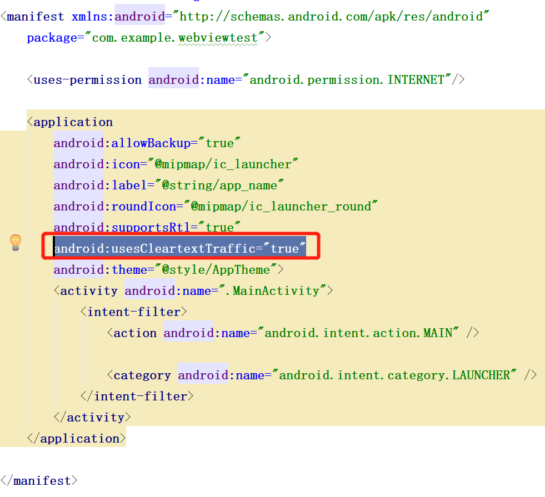Image resolution: width=545 pixels, height=497 pixels.
Task: Click the opening application tag
Action: (x=70, y=122)
